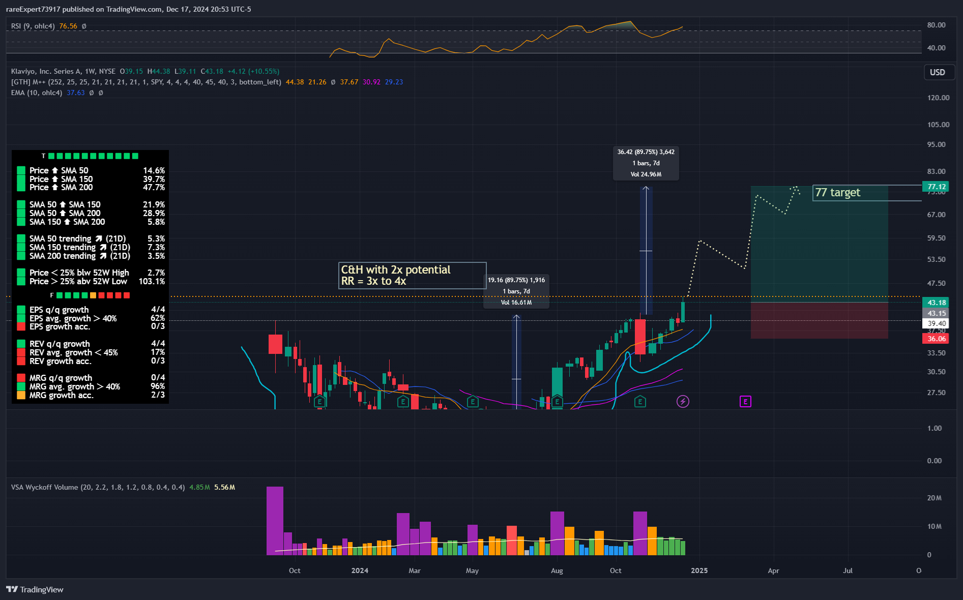Screen dimensions: 963x600
Task: Click the EMA (10, ohlc4) legend
Action: pos(37,93)
